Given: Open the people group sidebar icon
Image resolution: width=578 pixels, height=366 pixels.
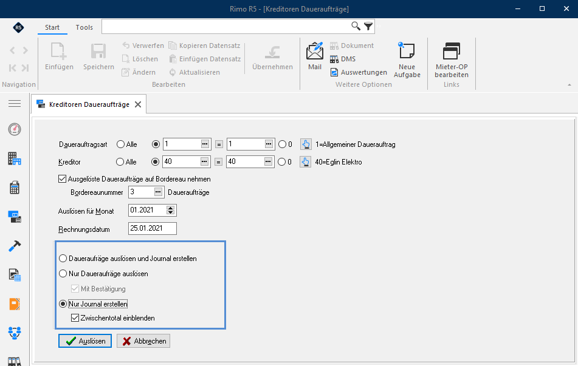Looking at the screenshot, I should [x=15, y=333].
